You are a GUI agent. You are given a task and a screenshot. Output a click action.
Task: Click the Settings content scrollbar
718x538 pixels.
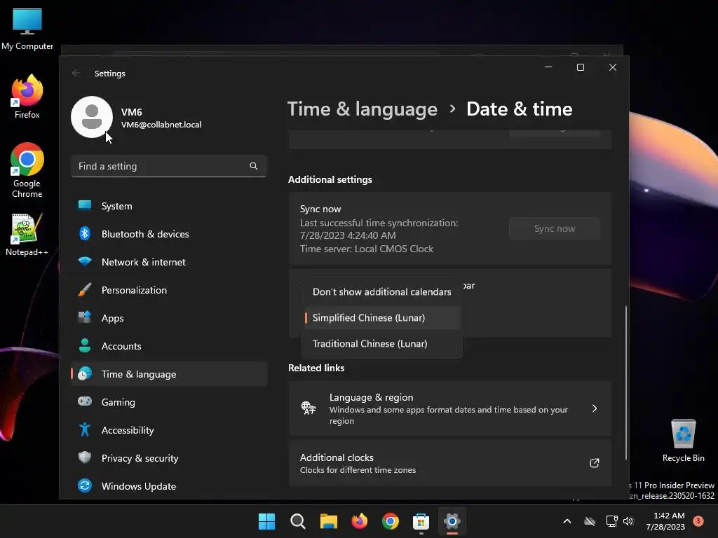click(626, 382)
